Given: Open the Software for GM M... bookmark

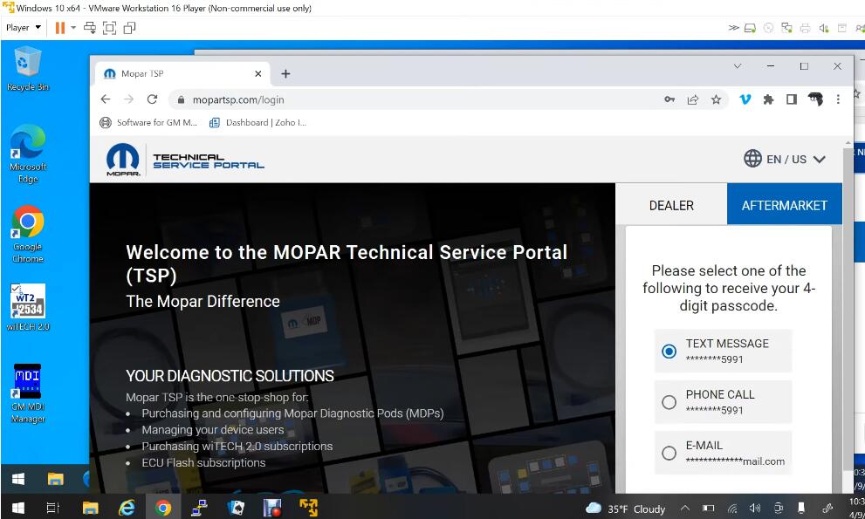Looking at the screenshot, I should pos(148,122).
